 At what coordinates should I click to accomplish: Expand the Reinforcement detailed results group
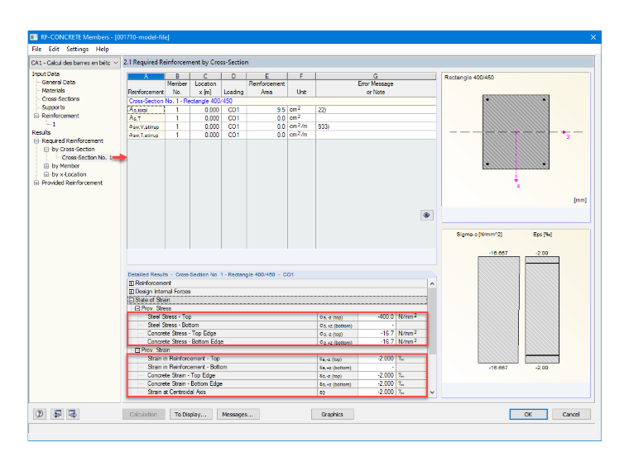(131, 283)
